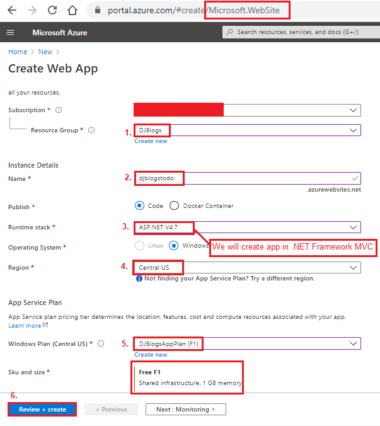This screenshot has height=426, width=380.
Task: Click the Free F1 sku text
Action: pyautogui.click(x=149, y=372)
